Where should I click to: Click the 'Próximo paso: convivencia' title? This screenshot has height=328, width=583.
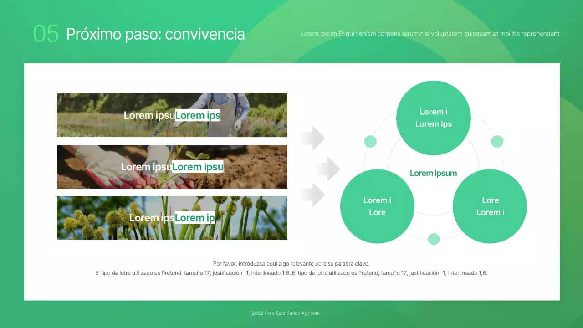coord(155,34)
